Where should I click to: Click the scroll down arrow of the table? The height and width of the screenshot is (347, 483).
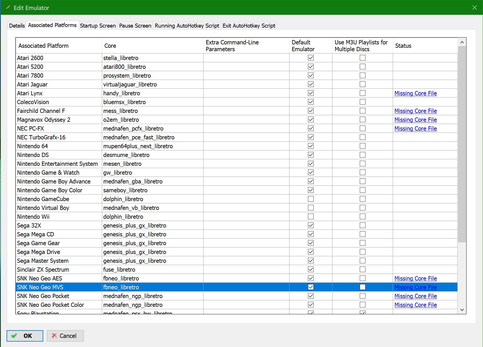point(462,310)
